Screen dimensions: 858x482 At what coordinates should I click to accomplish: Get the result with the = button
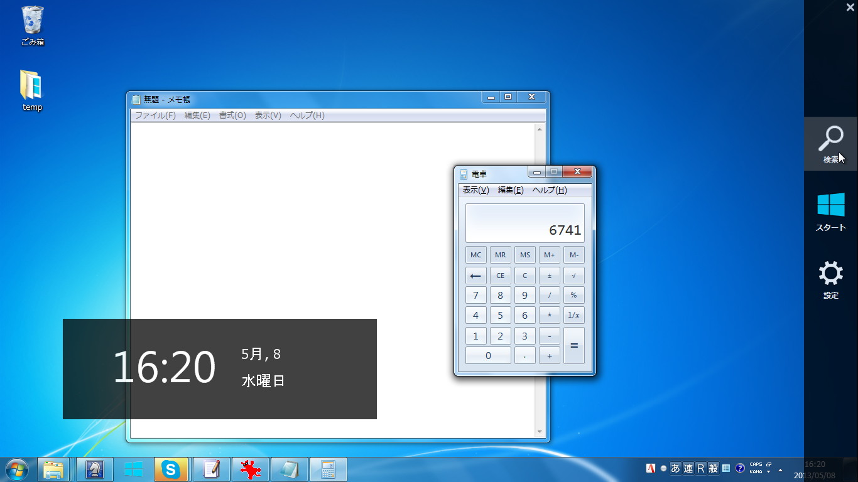pyautogui.click(x=574, y=346)
